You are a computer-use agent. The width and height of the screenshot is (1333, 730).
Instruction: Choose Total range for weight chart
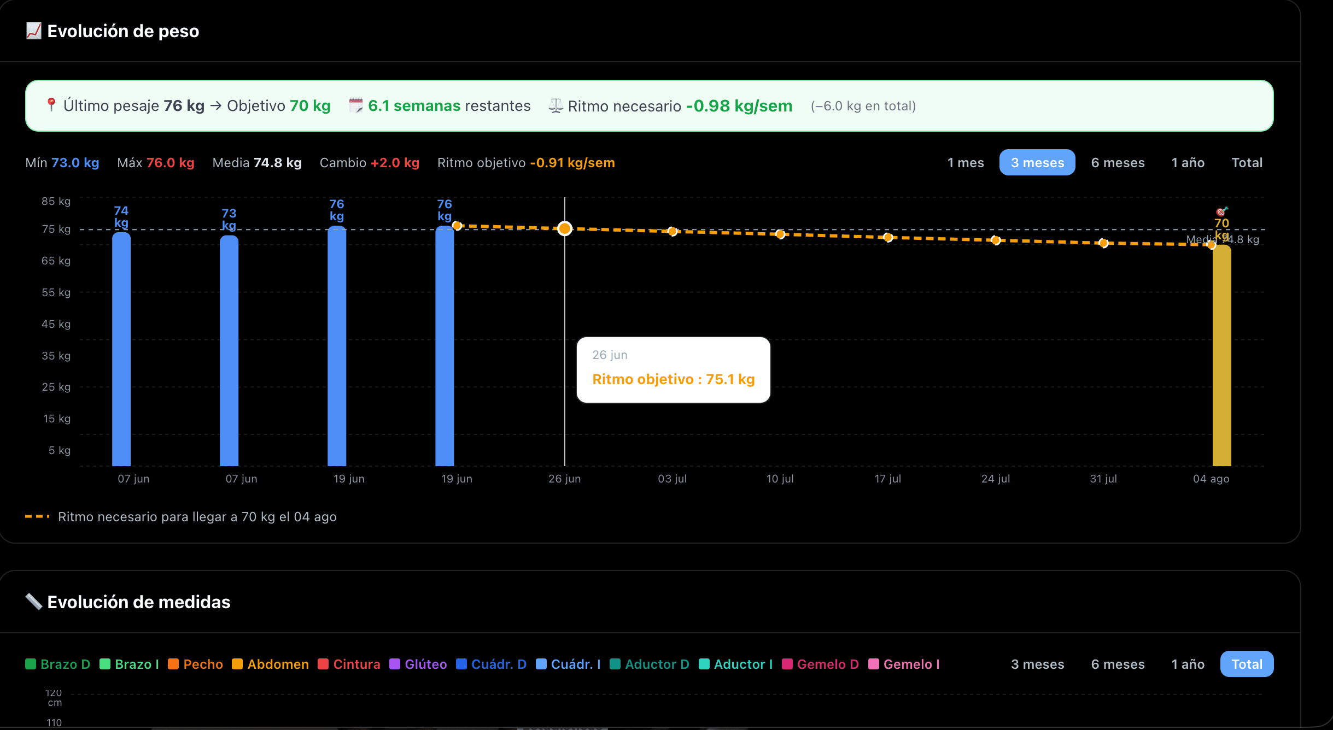point(1247,162)
